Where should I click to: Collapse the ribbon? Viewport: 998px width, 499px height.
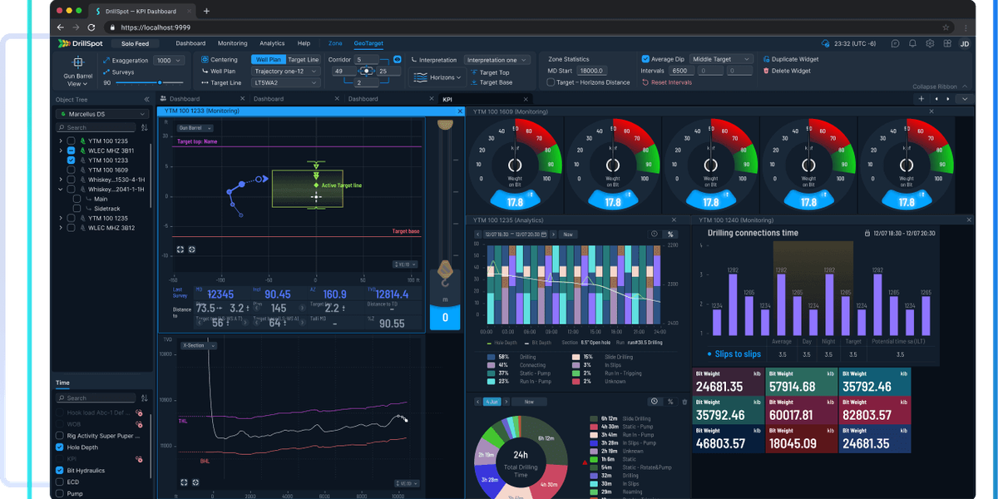934,86
